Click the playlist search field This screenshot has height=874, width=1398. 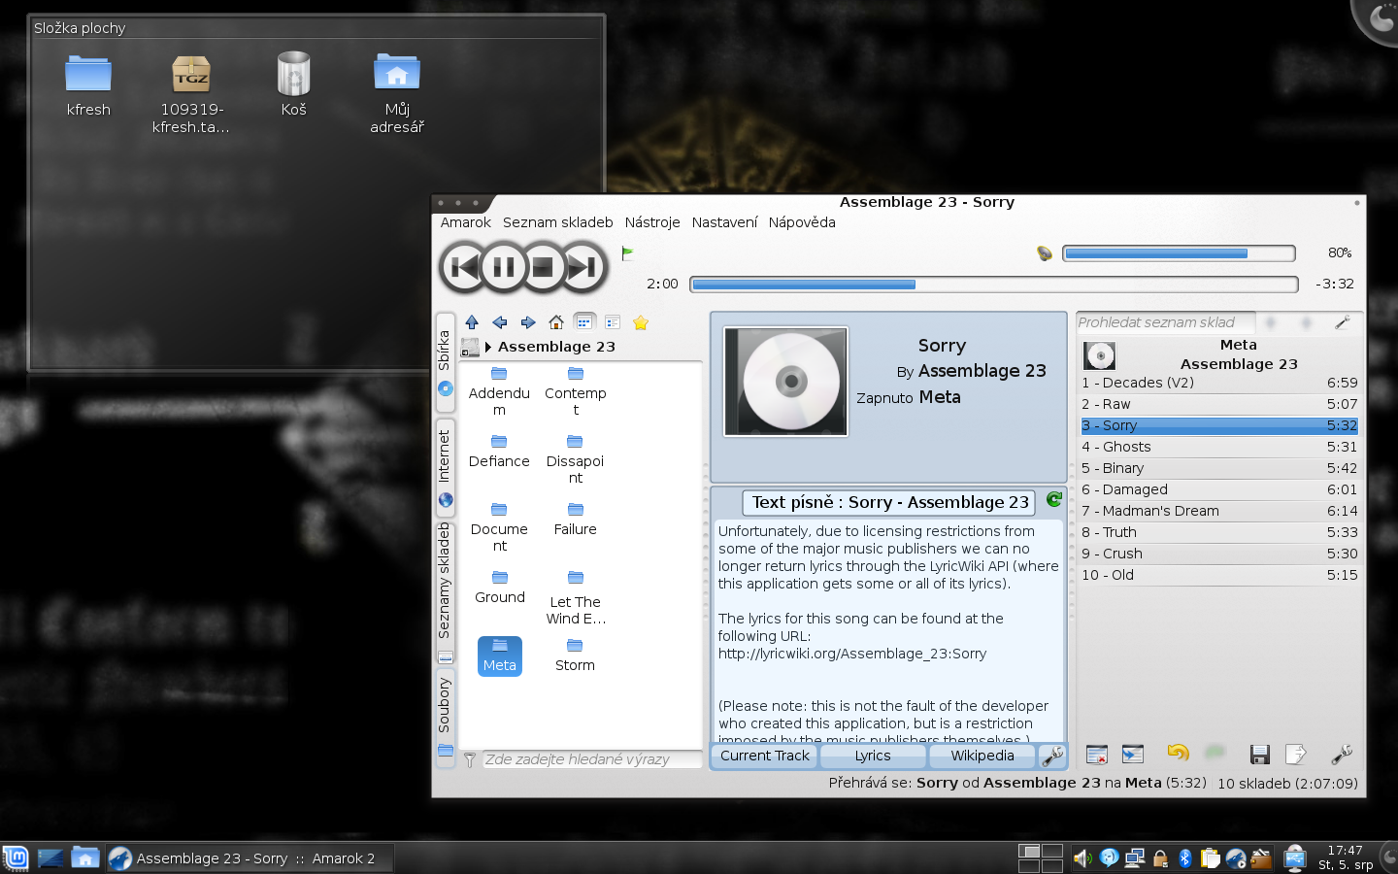click(1165, 322)
